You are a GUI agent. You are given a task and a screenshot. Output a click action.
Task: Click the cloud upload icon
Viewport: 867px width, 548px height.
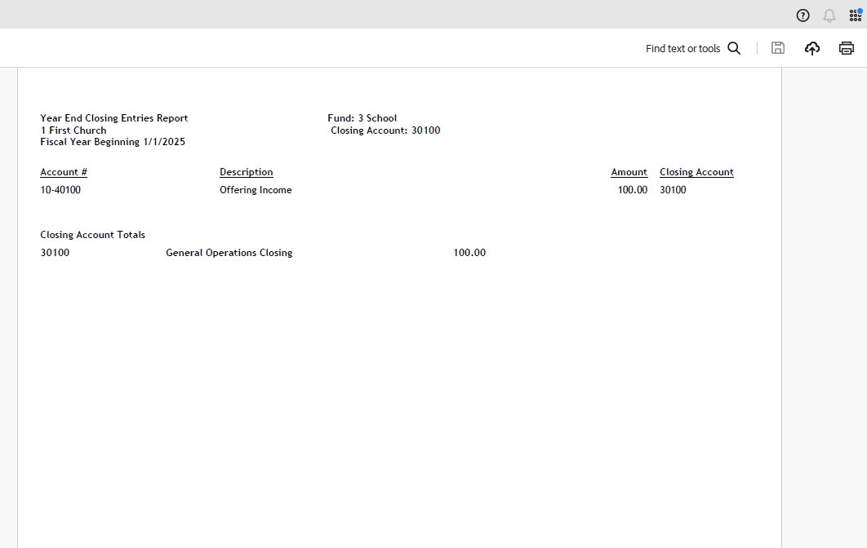click(812, 48)
